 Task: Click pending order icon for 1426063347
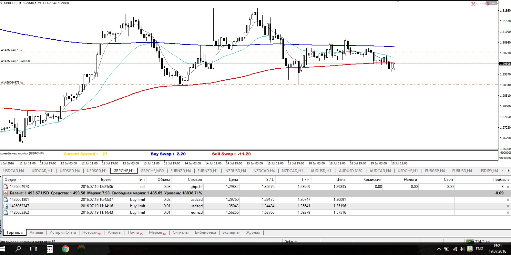point(5,206)
